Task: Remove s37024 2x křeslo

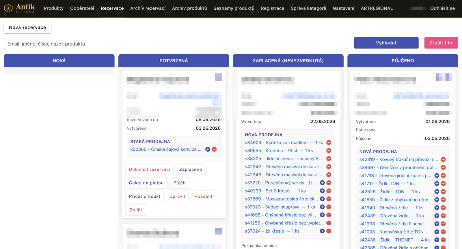Action: coord(329,231)
